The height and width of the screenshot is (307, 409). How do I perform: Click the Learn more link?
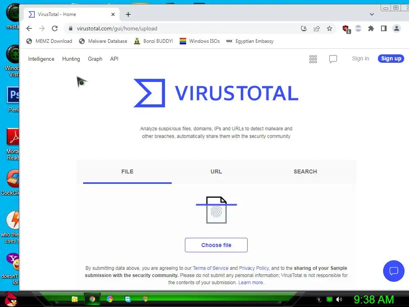coord(251,283)
